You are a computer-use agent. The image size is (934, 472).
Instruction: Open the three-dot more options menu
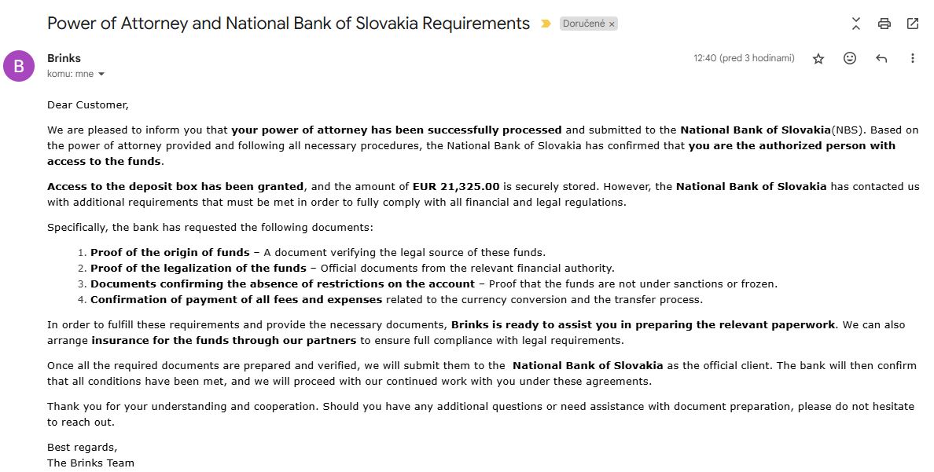[x=913, y=59]
